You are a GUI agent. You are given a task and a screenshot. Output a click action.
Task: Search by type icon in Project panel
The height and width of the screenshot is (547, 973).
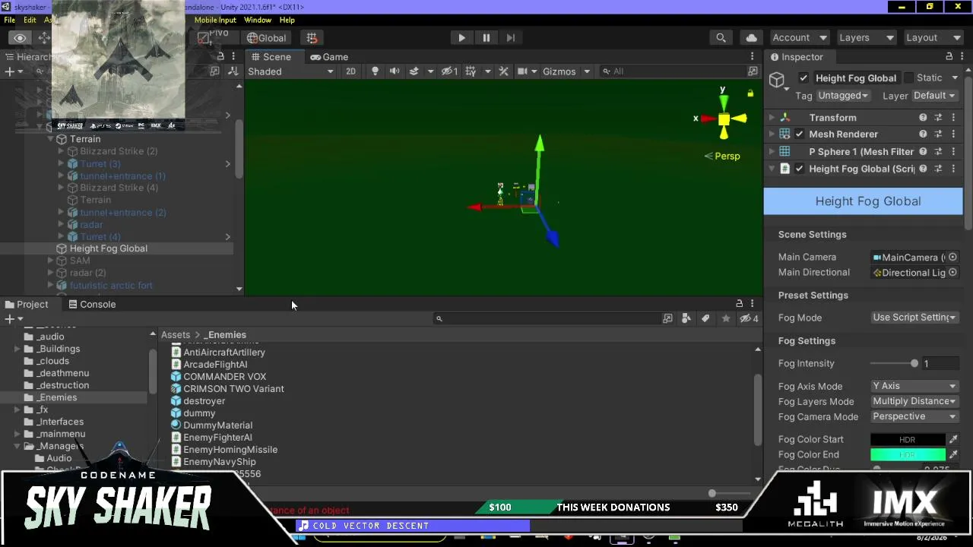686,318
